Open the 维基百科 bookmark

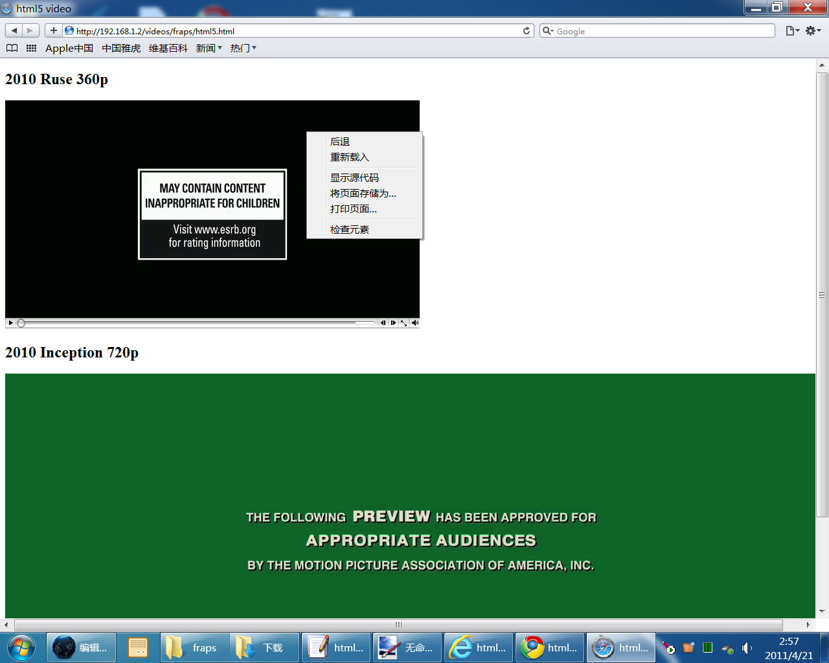pos(168,48)
